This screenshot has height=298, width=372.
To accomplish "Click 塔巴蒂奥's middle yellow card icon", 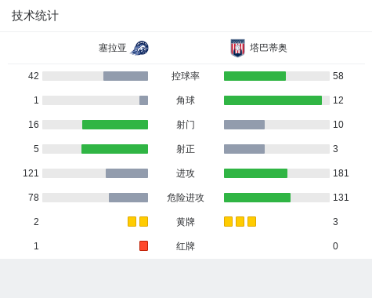I will tap(240, 221).
